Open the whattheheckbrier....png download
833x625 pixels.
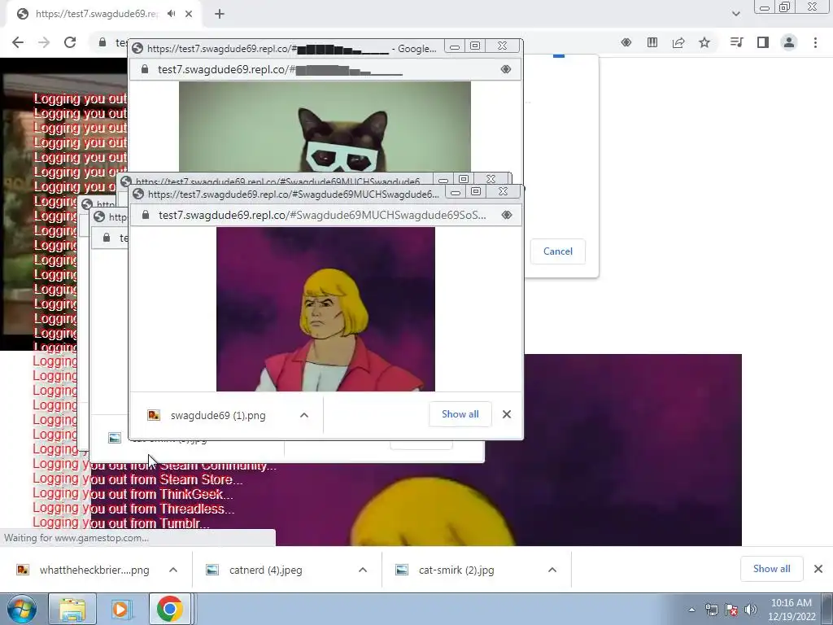[94, 570]
